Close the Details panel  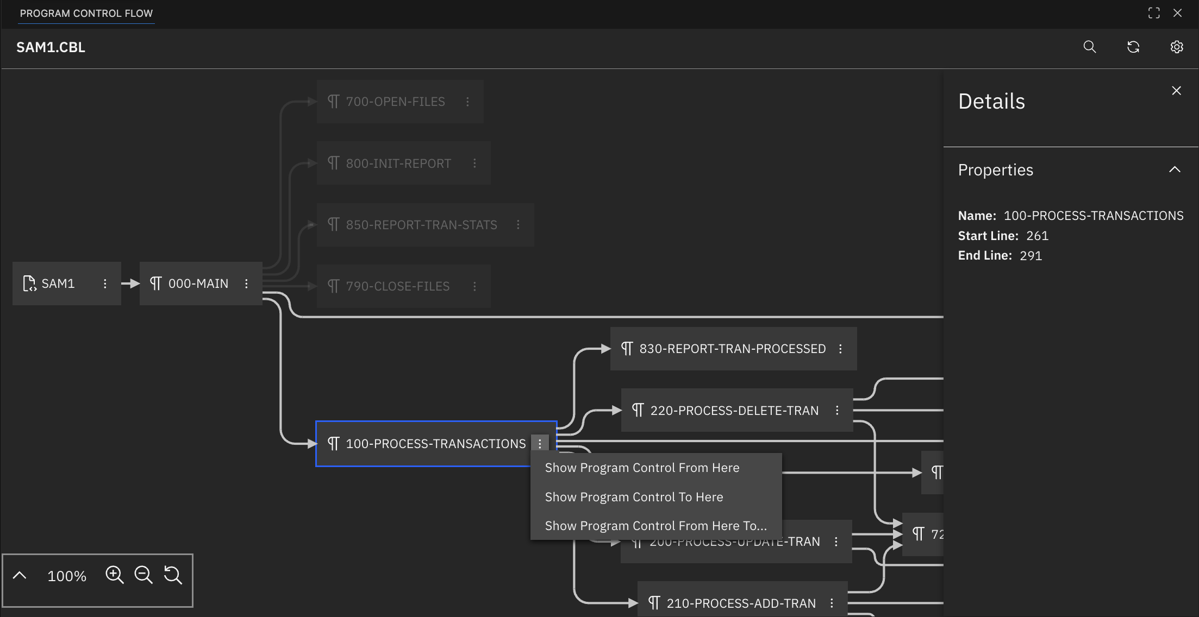[x=1177, y=91]
